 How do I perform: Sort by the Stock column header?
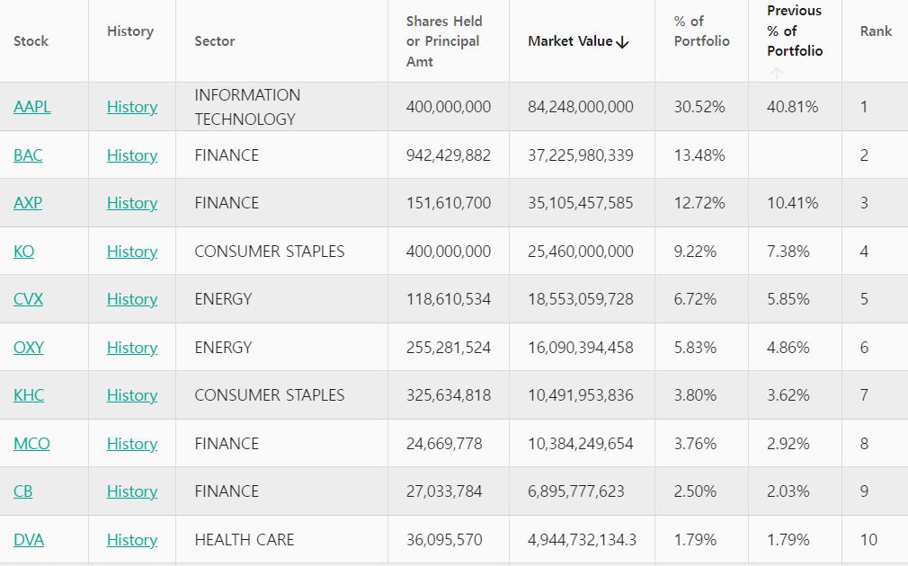[x=31, y=41]
